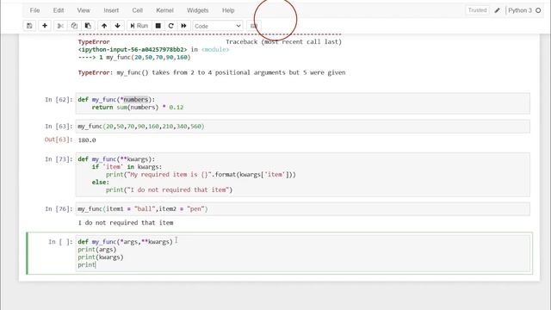Screen dimensions: 551x310
Task: Open the cell type Code dropdown
Action: pyautogui.click(x=218, y=26)
